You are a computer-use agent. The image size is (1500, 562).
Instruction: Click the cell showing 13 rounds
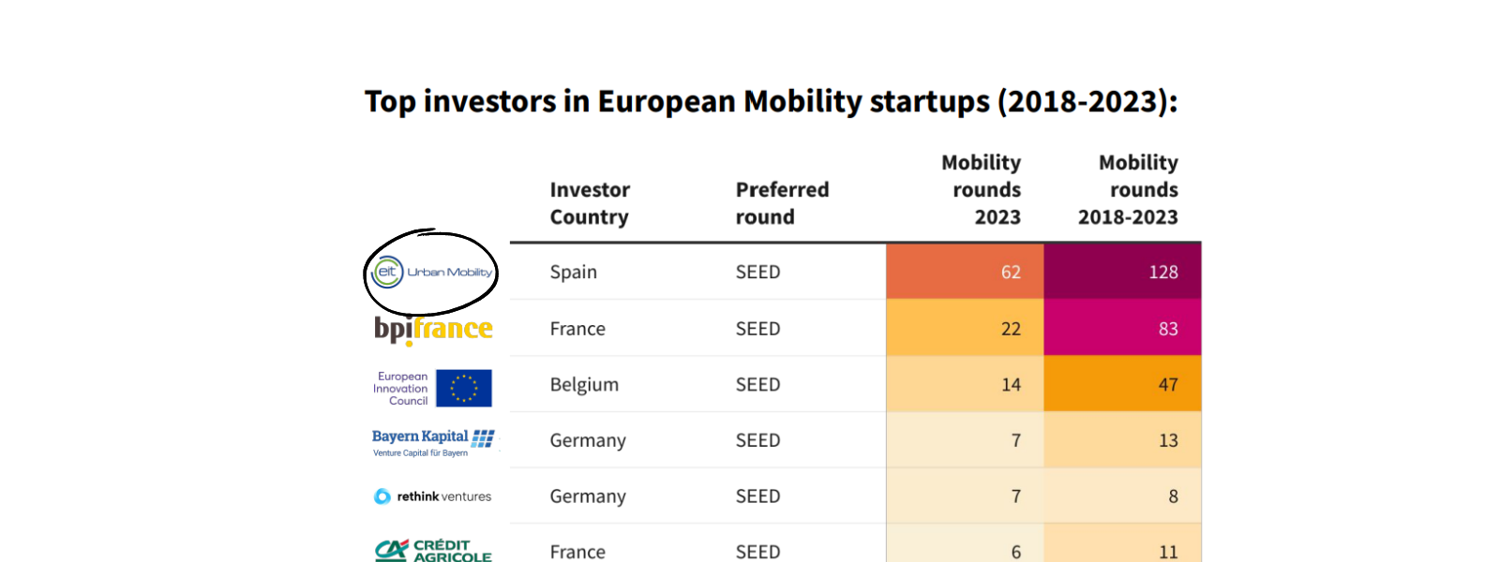click(1122, 440)
